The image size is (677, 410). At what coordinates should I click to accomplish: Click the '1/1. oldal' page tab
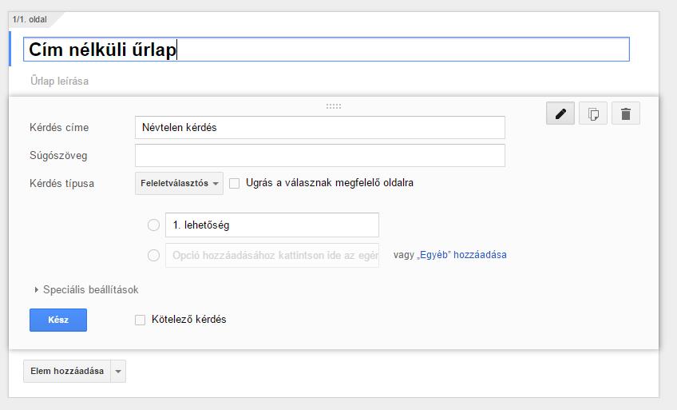click(x=30, y=19)
